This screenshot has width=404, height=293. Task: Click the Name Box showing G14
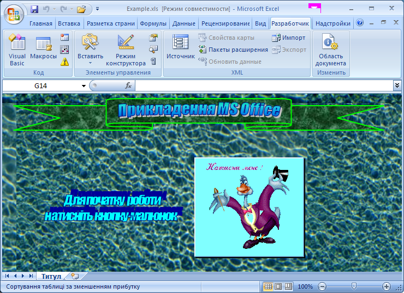pyautogui.click(x=41, y=86)
